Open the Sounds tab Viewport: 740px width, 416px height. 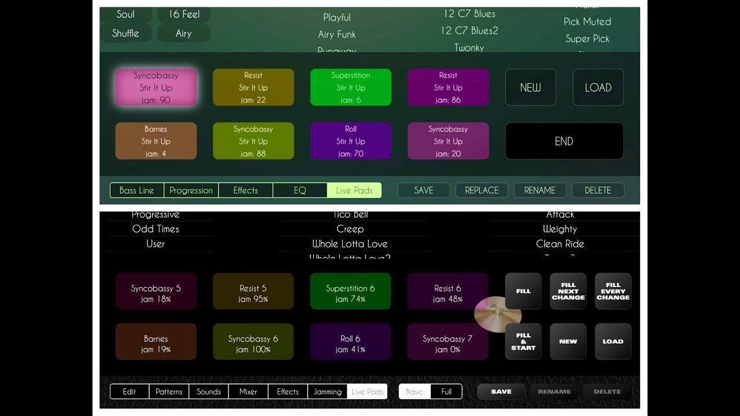coord(209,391)
